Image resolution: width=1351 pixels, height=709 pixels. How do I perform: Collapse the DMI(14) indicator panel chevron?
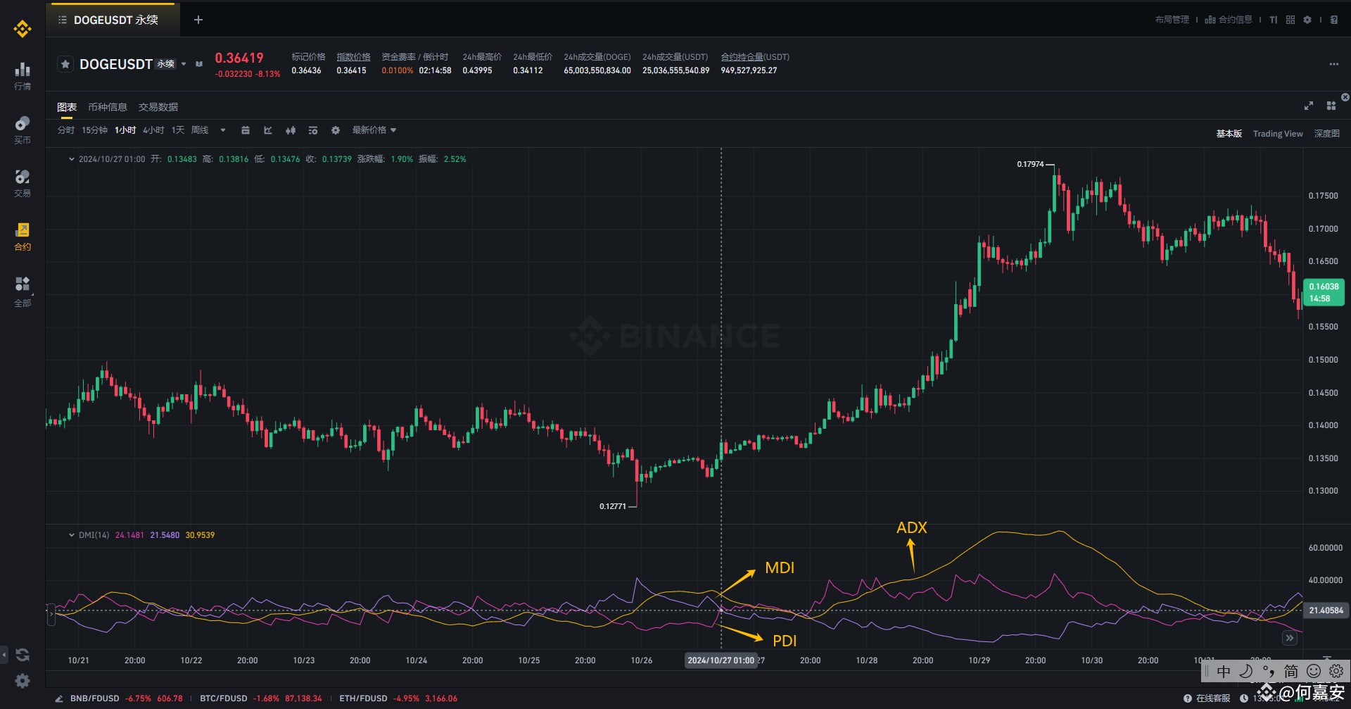click(70, 535)
